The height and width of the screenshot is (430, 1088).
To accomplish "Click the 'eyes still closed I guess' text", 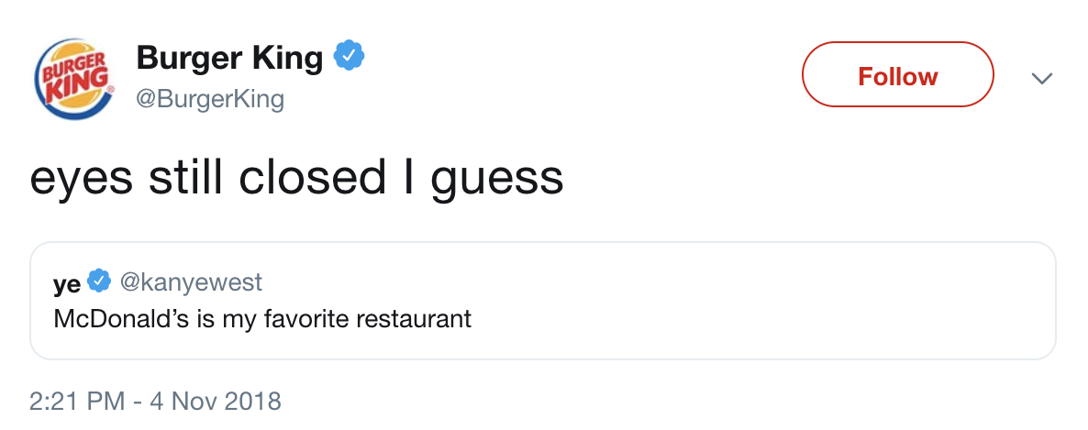I will coord(296,178).
